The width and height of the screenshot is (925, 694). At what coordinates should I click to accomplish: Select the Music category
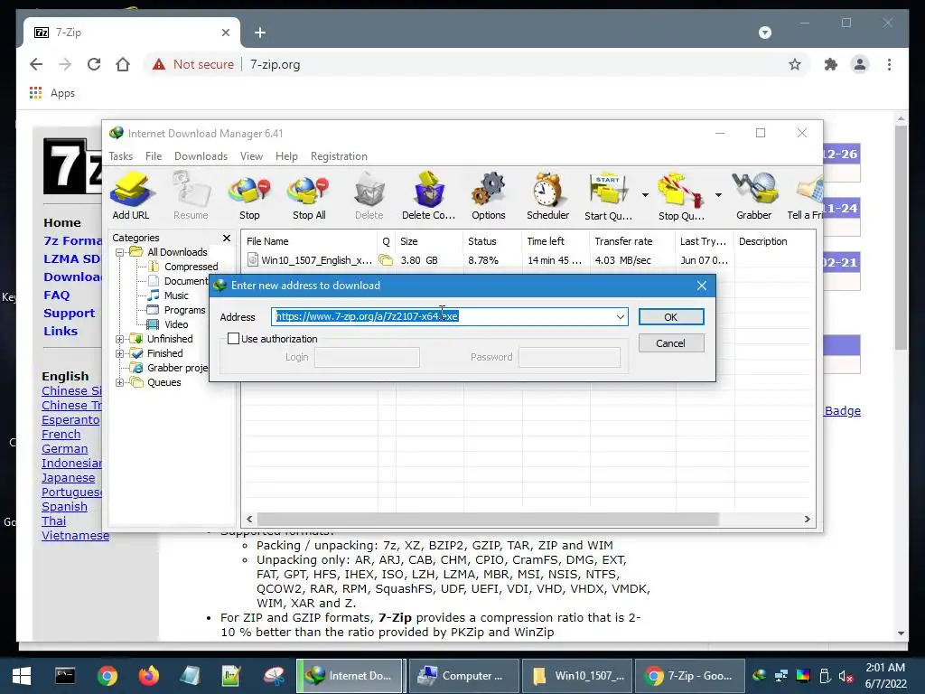point(176,295)
